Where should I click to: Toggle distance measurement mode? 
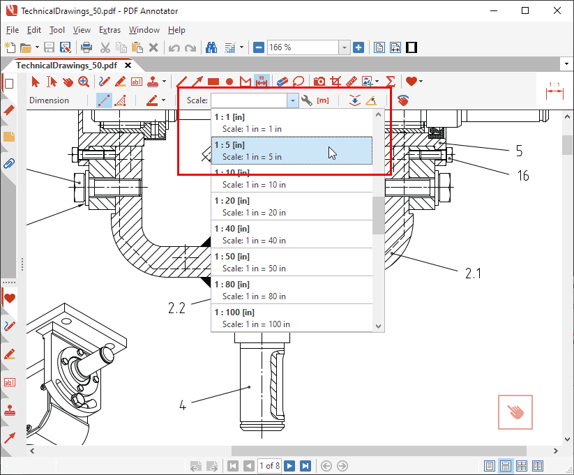pyautogui.click(x=104, y=100)
